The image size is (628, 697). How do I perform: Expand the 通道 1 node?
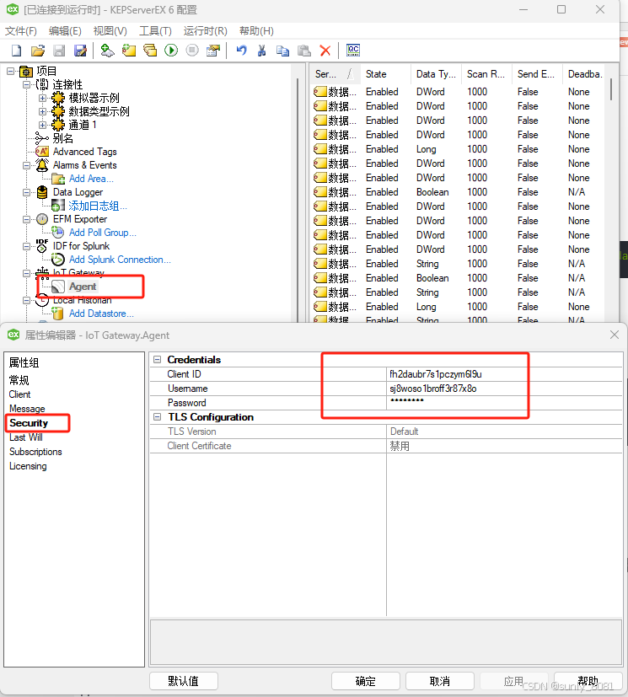43,125
